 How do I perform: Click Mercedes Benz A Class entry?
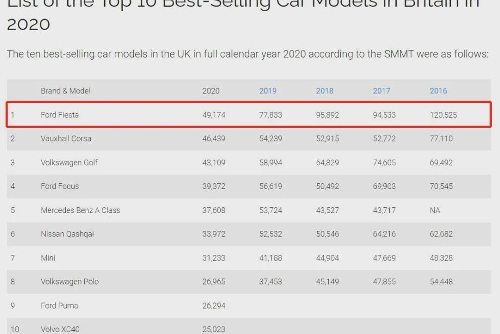(x=80, y=210)
